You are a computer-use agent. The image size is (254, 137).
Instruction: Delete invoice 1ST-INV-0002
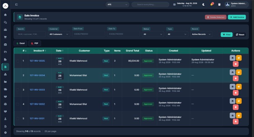tap(236, 107)
